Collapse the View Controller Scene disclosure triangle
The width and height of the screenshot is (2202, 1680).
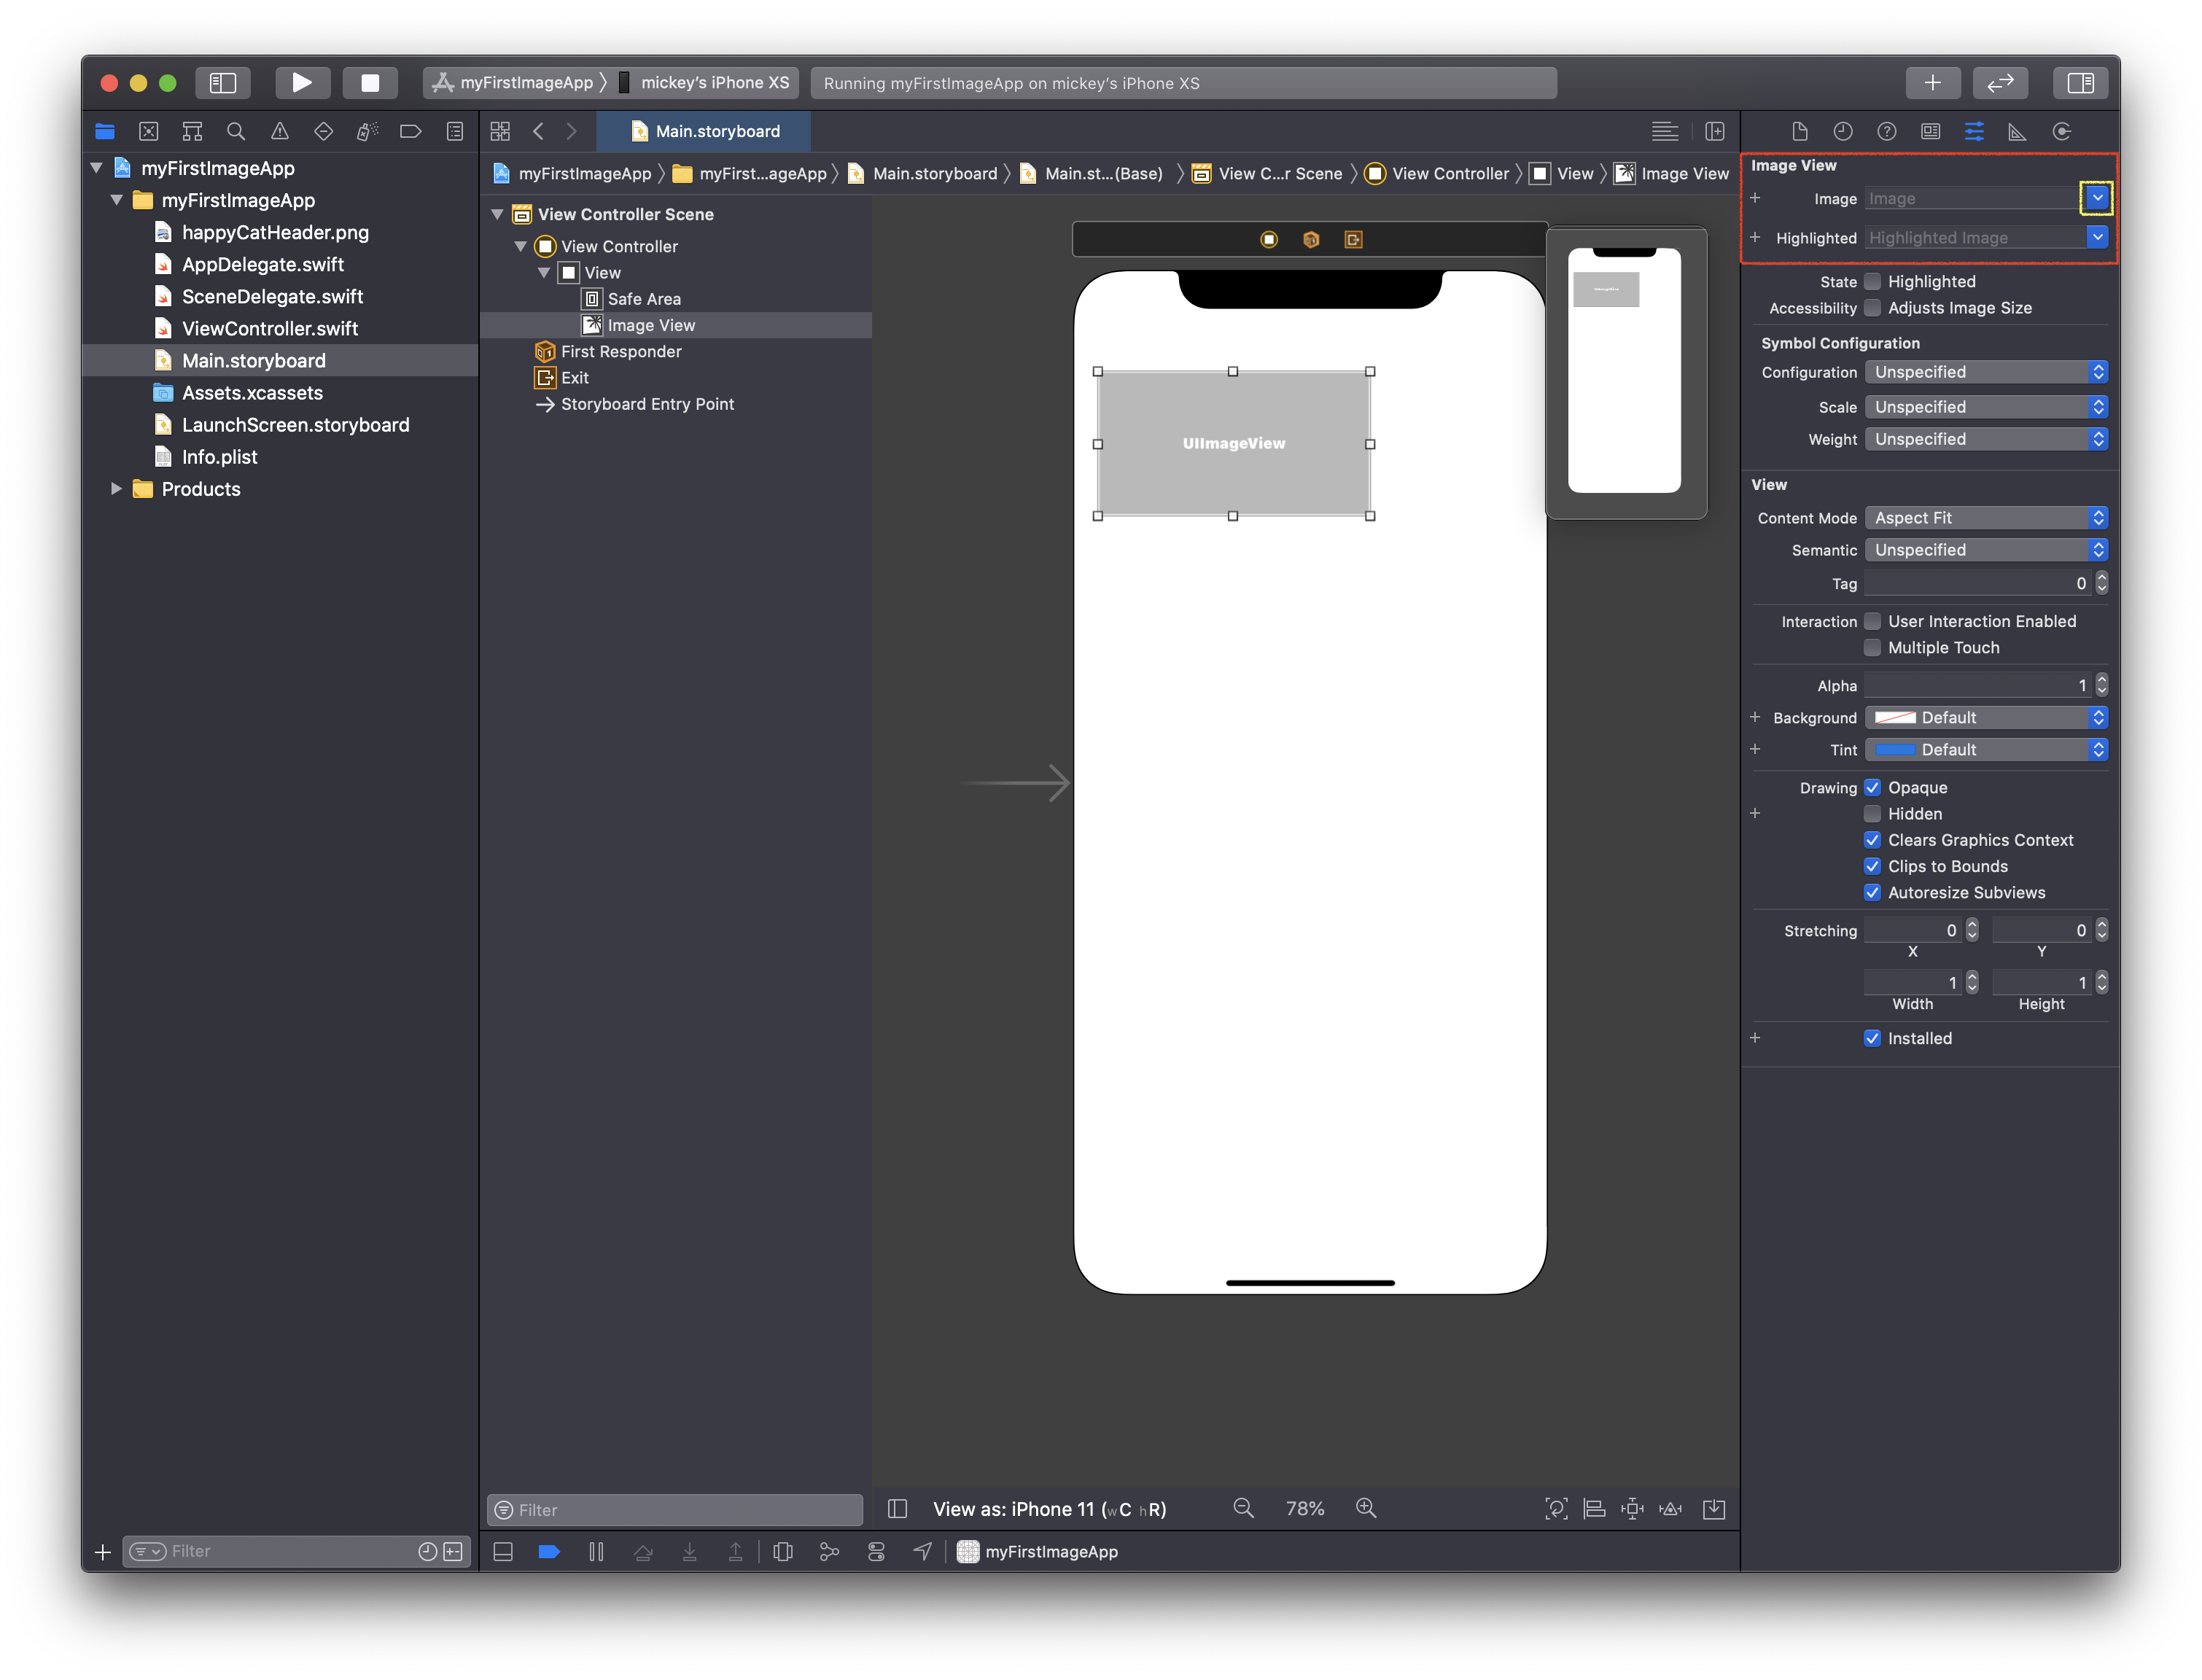497,214
